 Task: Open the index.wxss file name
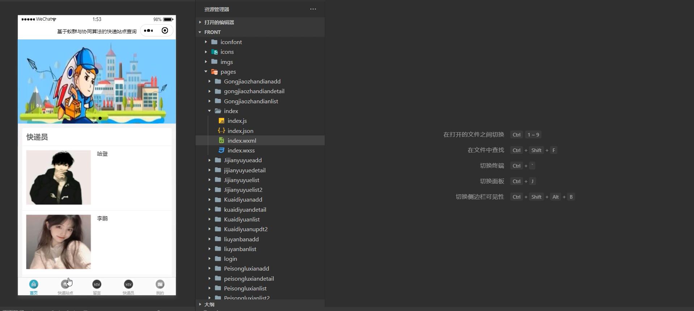click(241, 150)
